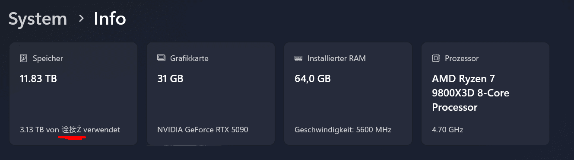Select the Installierter RAM label
Viewport: 574px width, 160px height.
pos(336,58)
